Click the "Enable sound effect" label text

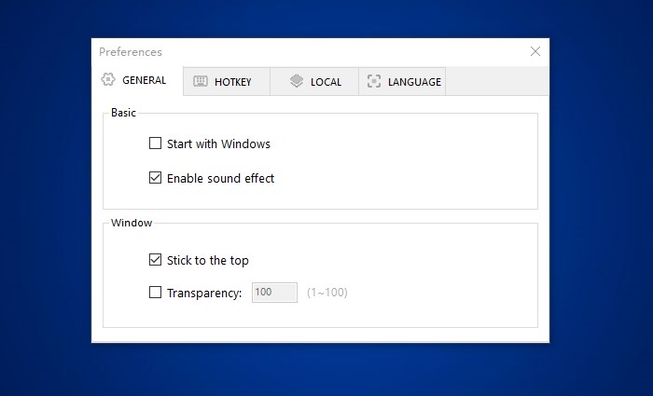coord(221,179)
